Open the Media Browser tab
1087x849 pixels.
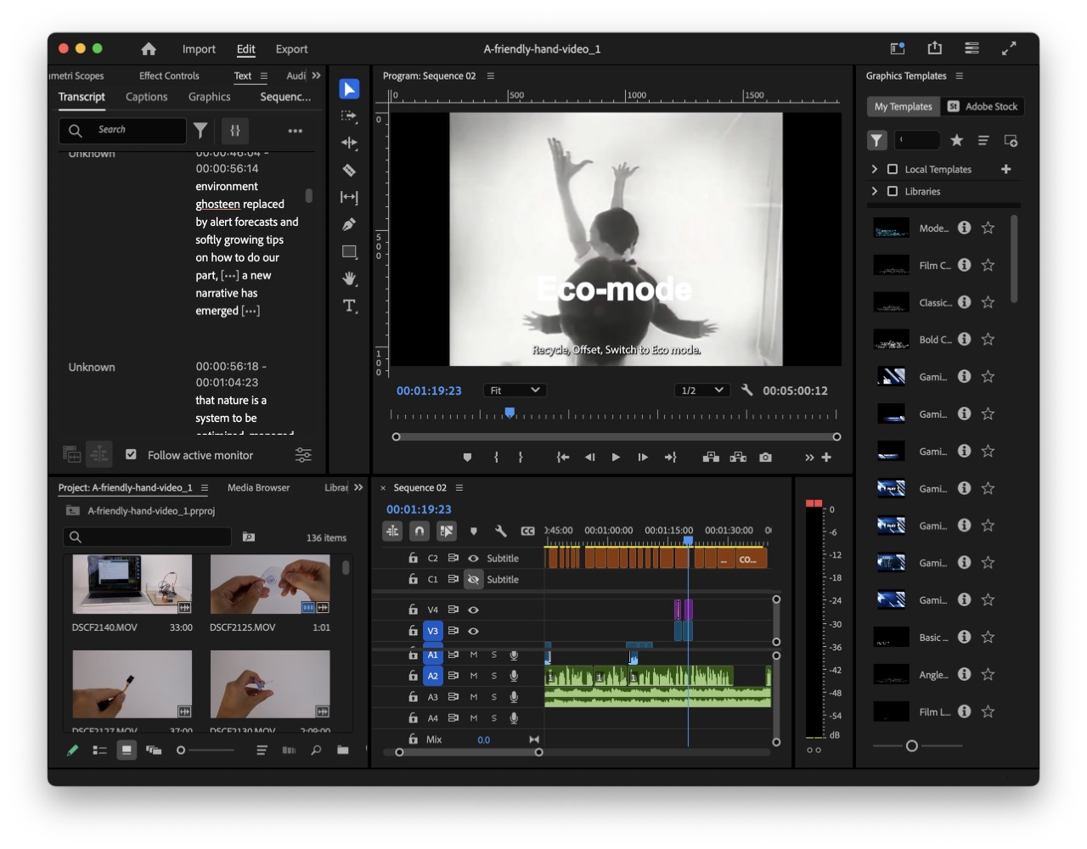258,487
